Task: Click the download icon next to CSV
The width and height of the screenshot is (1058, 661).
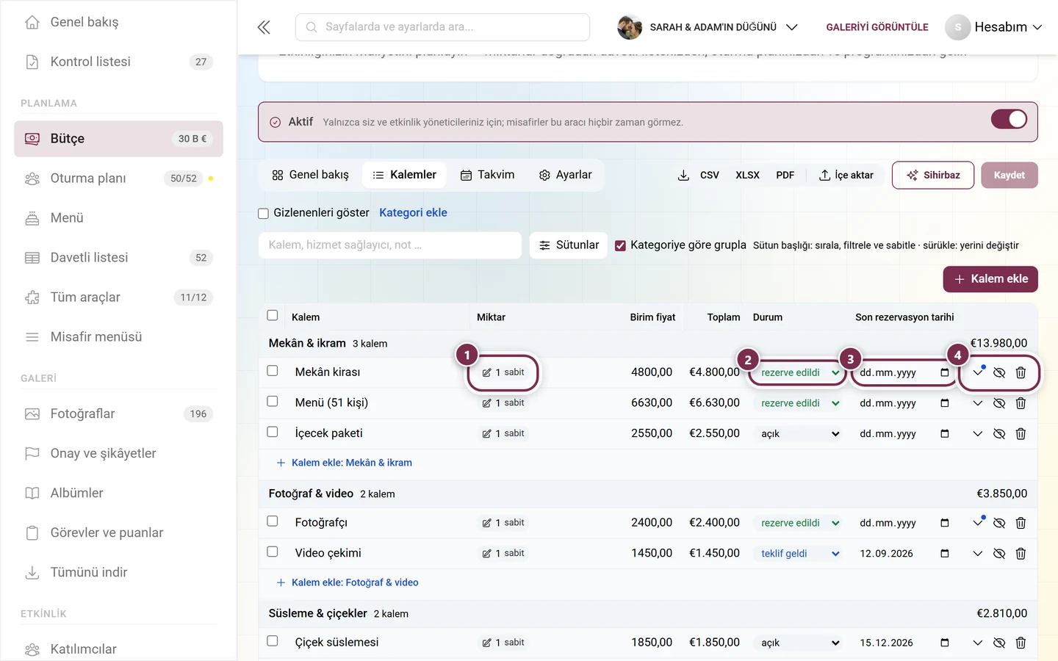Action: [683, 175]
